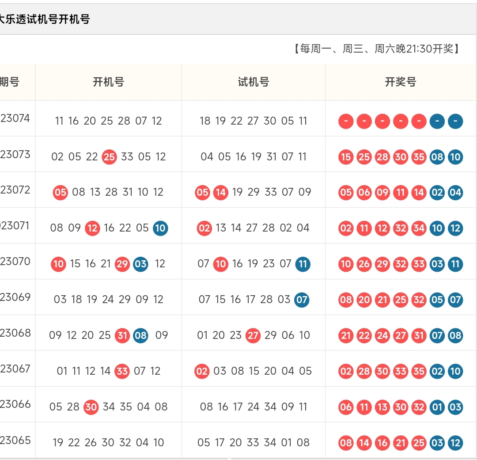Click the red 13 ball in 23066 开奖号
This screenshot has height=460, width=477.
(x=382, y=407)
